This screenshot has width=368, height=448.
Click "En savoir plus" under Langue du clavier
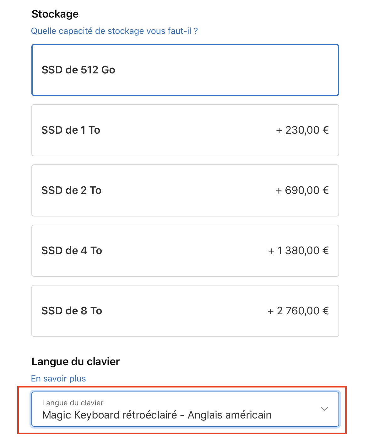pos(58,379)
